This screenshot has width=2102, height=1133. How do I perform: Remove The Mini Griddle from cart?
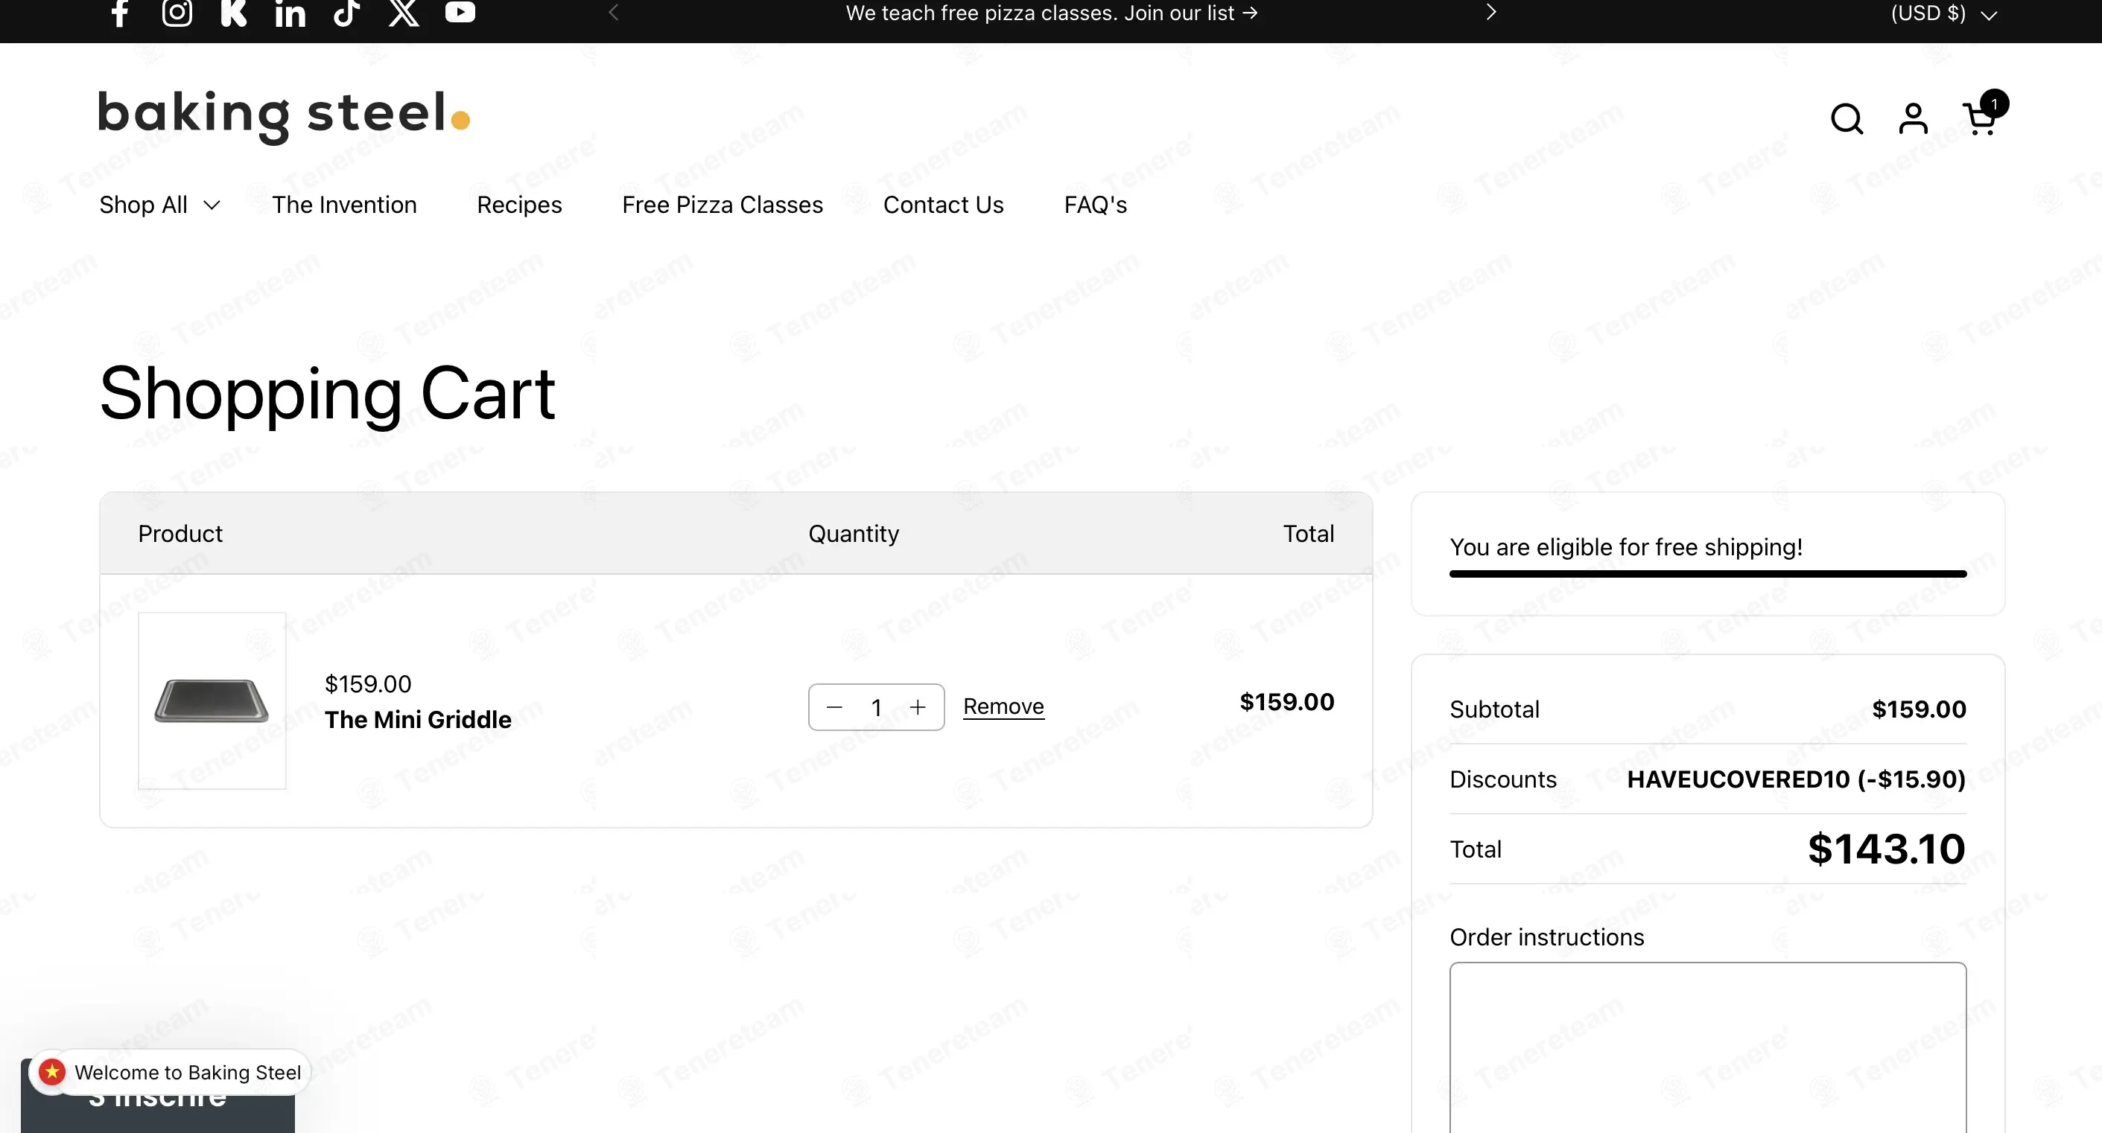1003,706
